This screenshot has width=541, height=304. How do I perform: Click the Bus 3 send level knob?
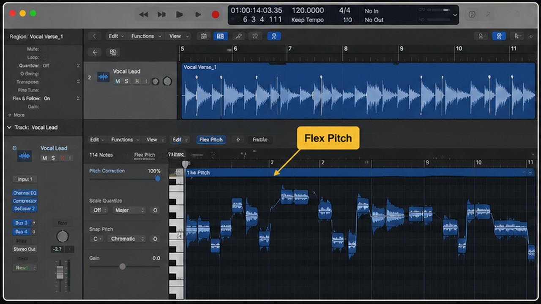(x=34, y=223)
